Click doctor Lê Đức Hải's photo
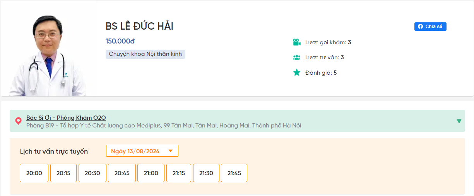 47,55
